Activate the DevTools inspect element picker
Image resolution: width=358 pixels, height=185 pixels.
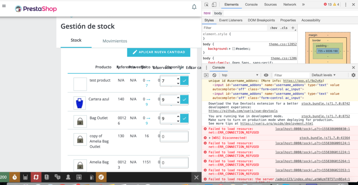[207, 5]
